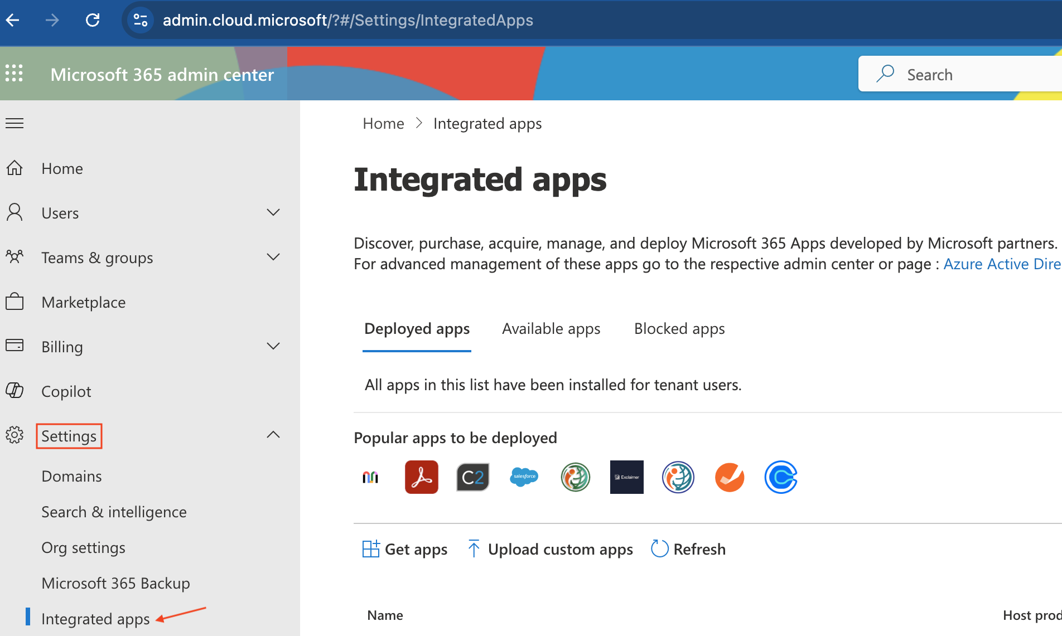This screenshot has height=636, width=1062.
Task: Click the address bar URL
Action: click(347, 21)
